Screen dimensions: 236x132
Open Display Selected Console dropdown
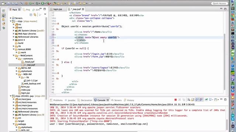(213, 100)
